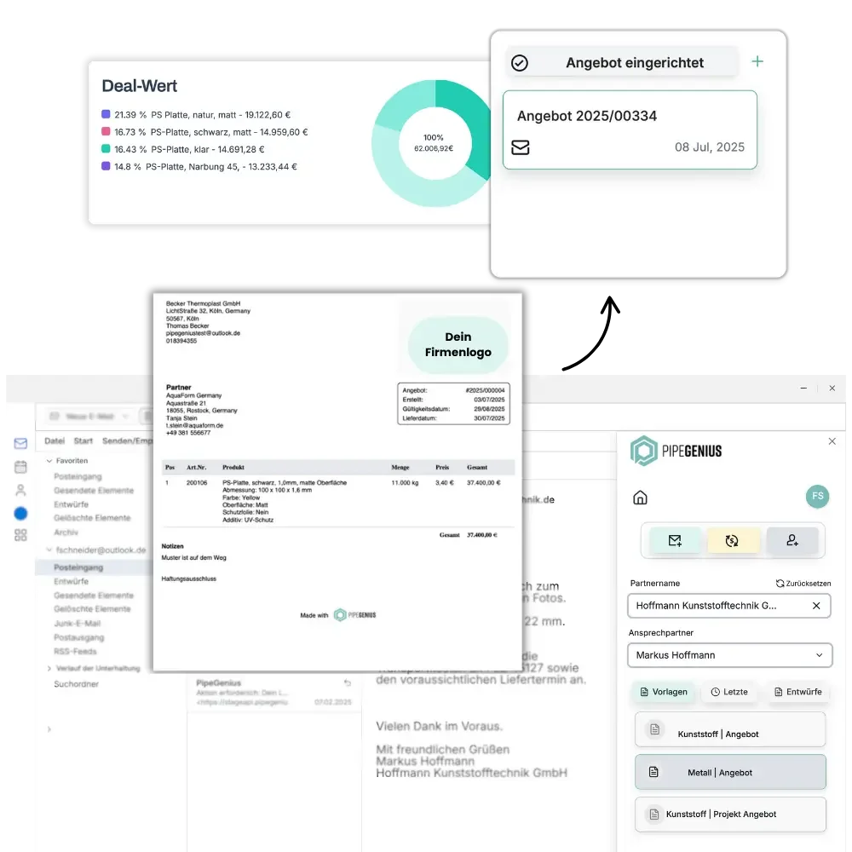Open Posteingang under Favoriten
The height and width of the screenshot is (852, 852).
tap(78, 476)
